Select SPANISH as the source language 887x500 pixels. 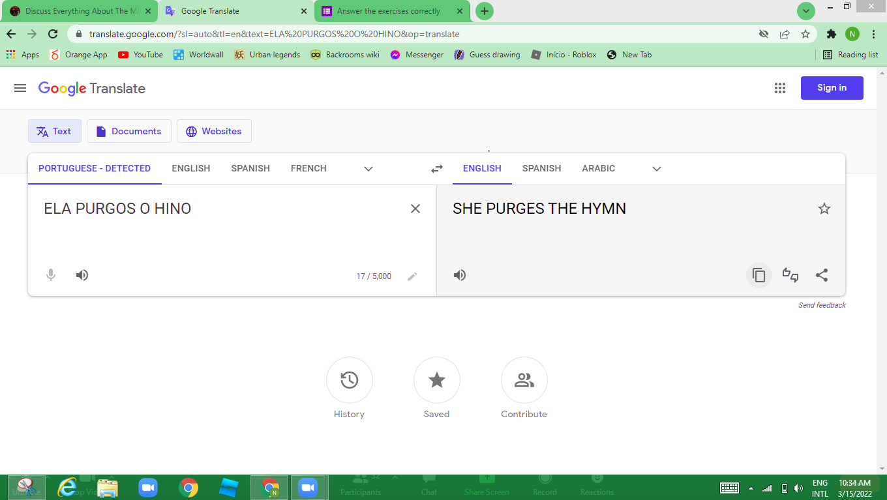[x=250, y=168]
